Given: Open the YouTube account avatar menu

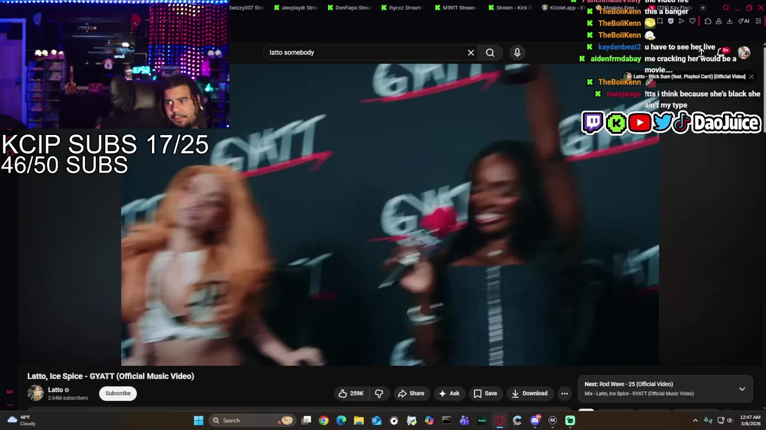Looking at the screenshot, I should (744, 53).
